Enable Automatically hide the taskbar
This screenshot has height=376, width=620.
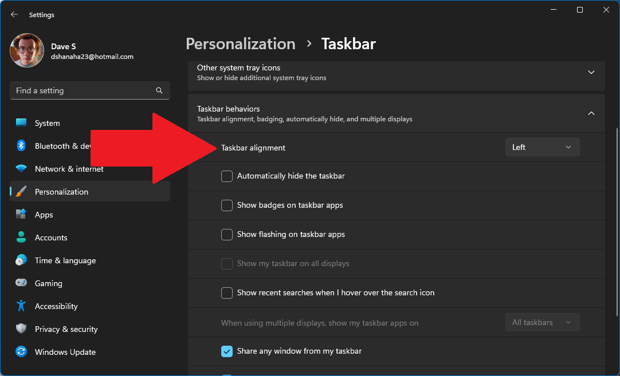click(x=226, y=176)
